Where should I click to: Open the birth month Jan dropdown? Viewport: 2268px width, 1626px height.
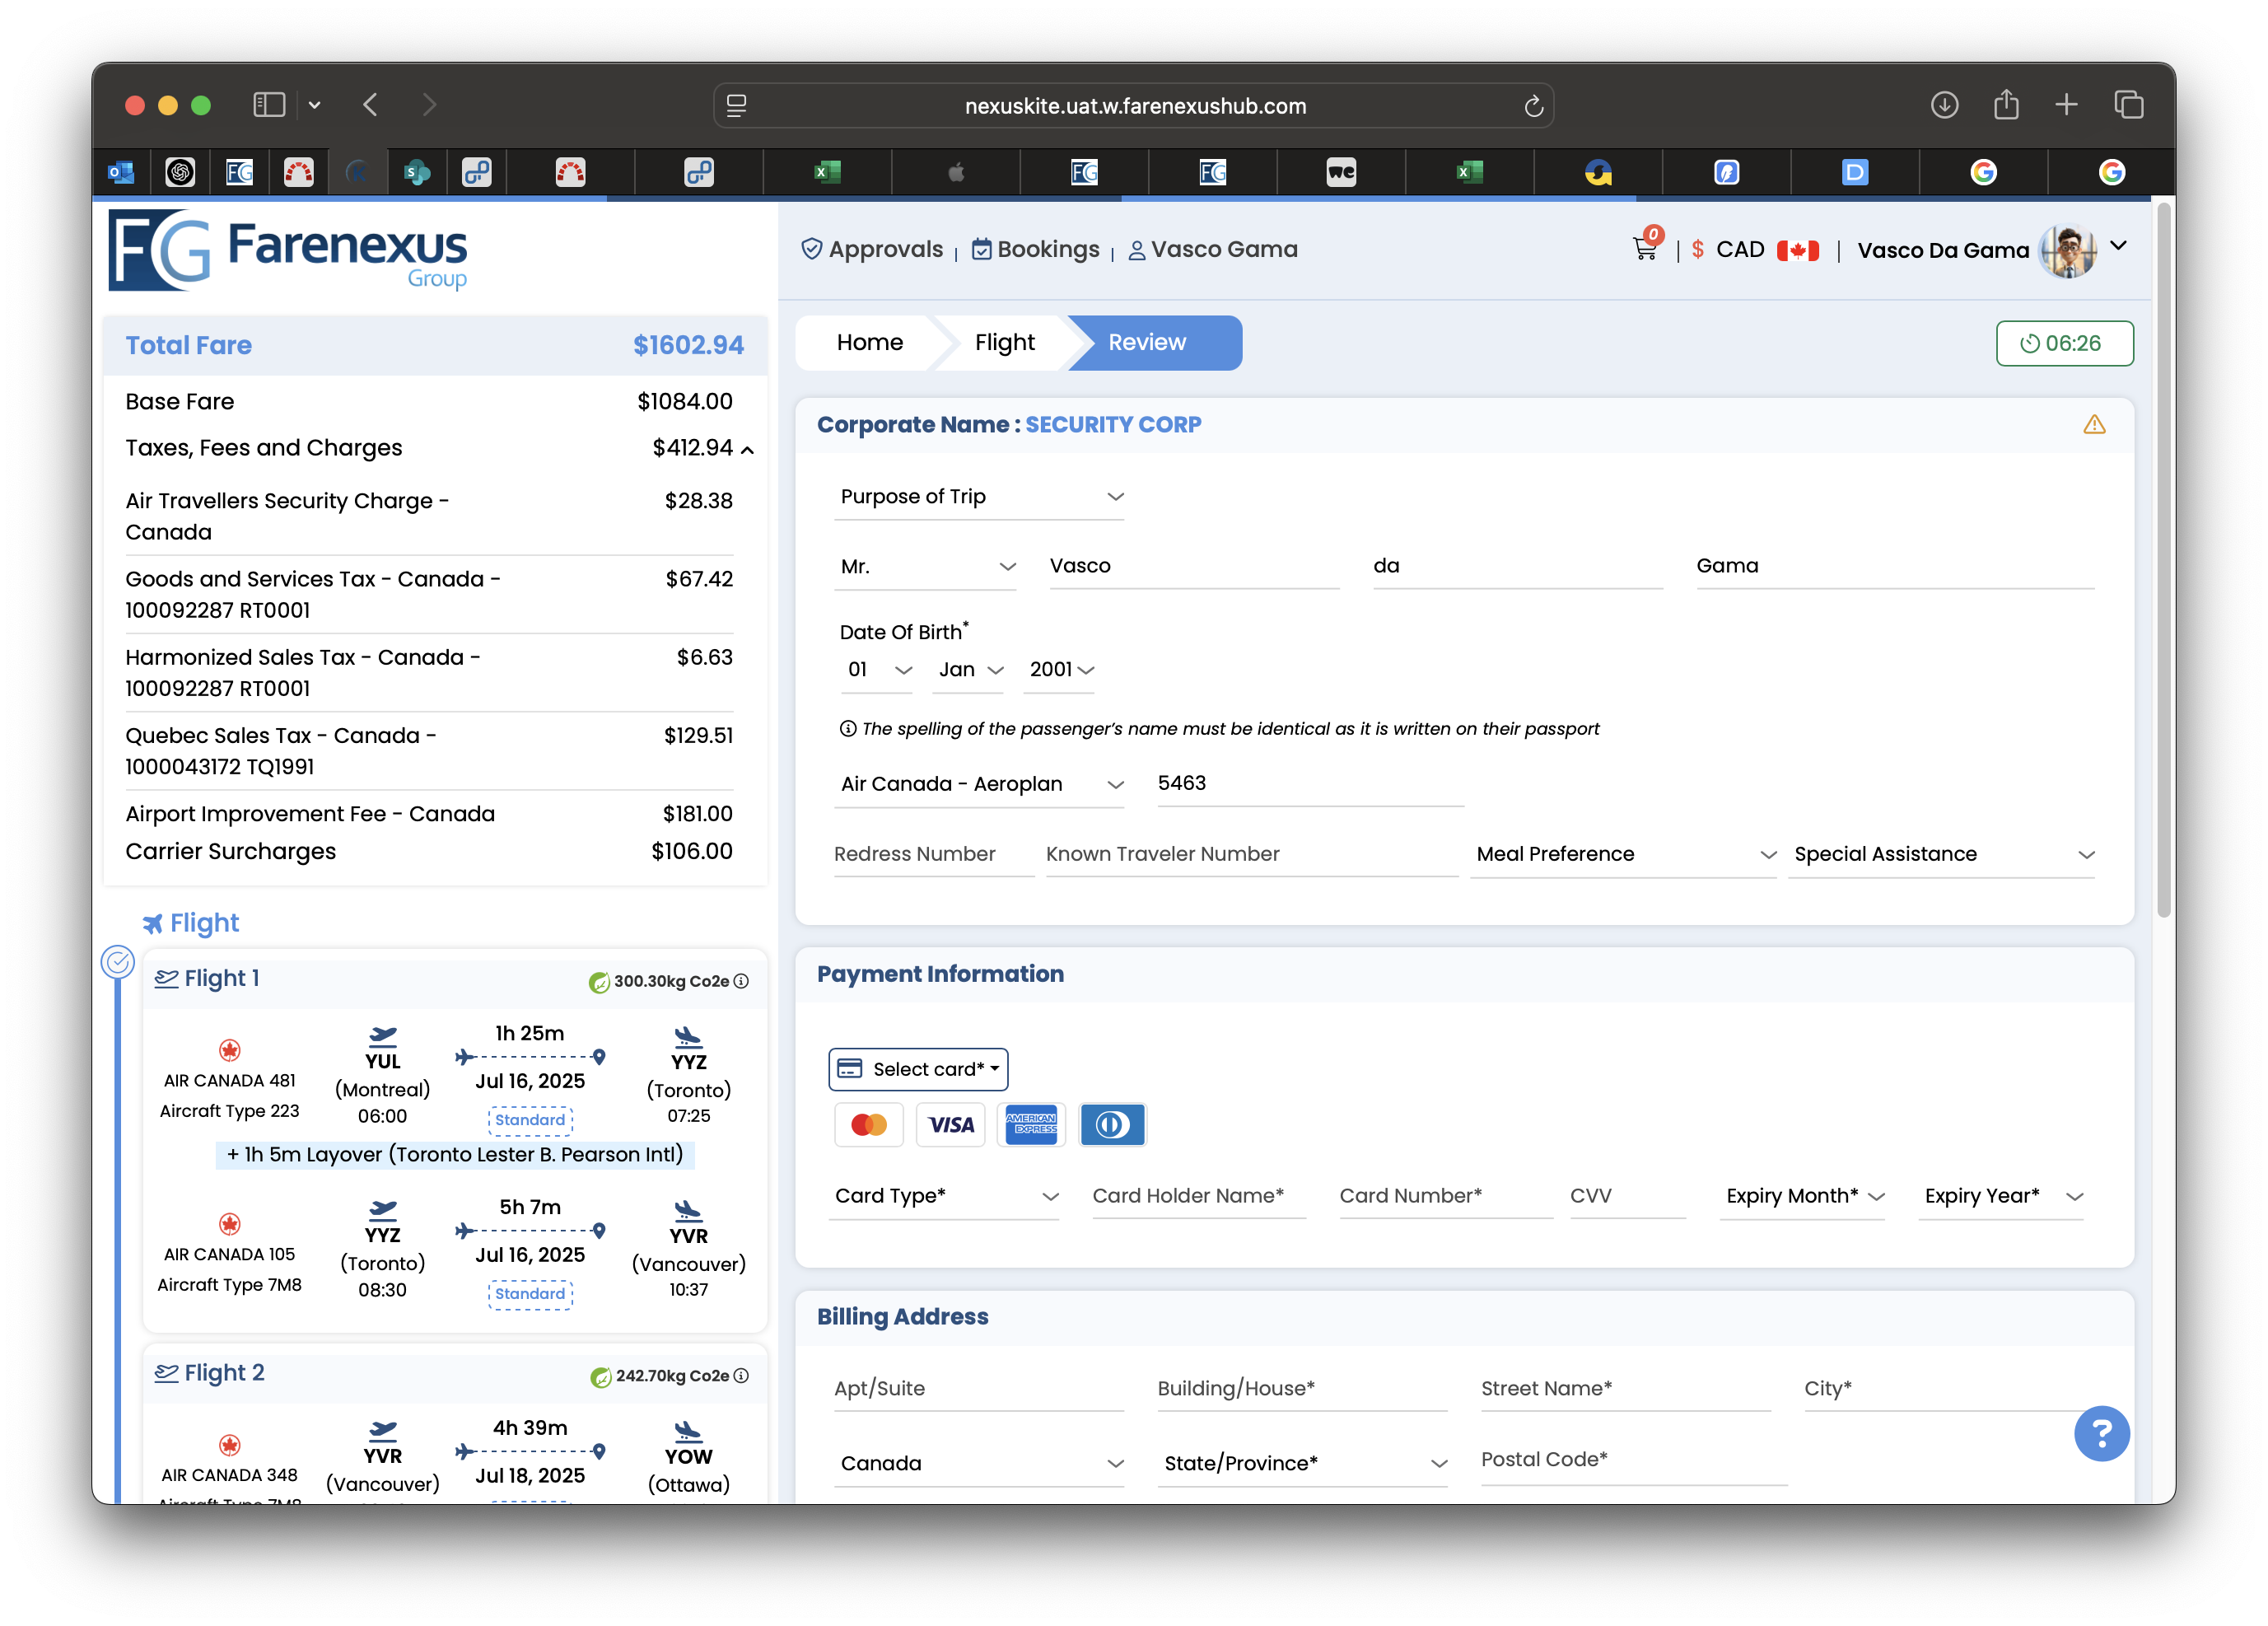point(968,670)
